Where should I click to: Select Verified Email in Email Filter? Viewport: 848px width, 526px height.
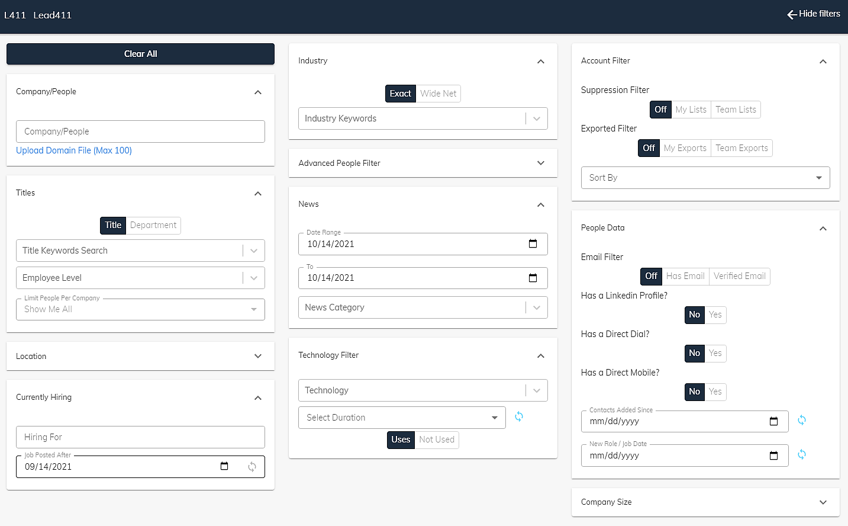point(739,276)
